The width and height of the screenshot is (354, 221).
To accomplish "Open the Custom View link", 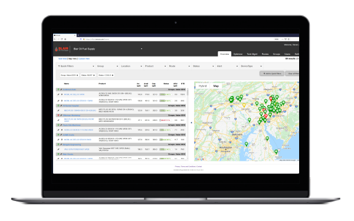I will (84, 58).
